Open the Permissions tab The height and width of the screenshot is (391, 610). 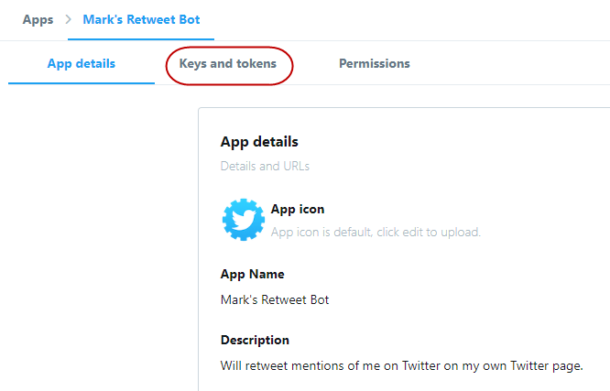click(x=375, y=64)
